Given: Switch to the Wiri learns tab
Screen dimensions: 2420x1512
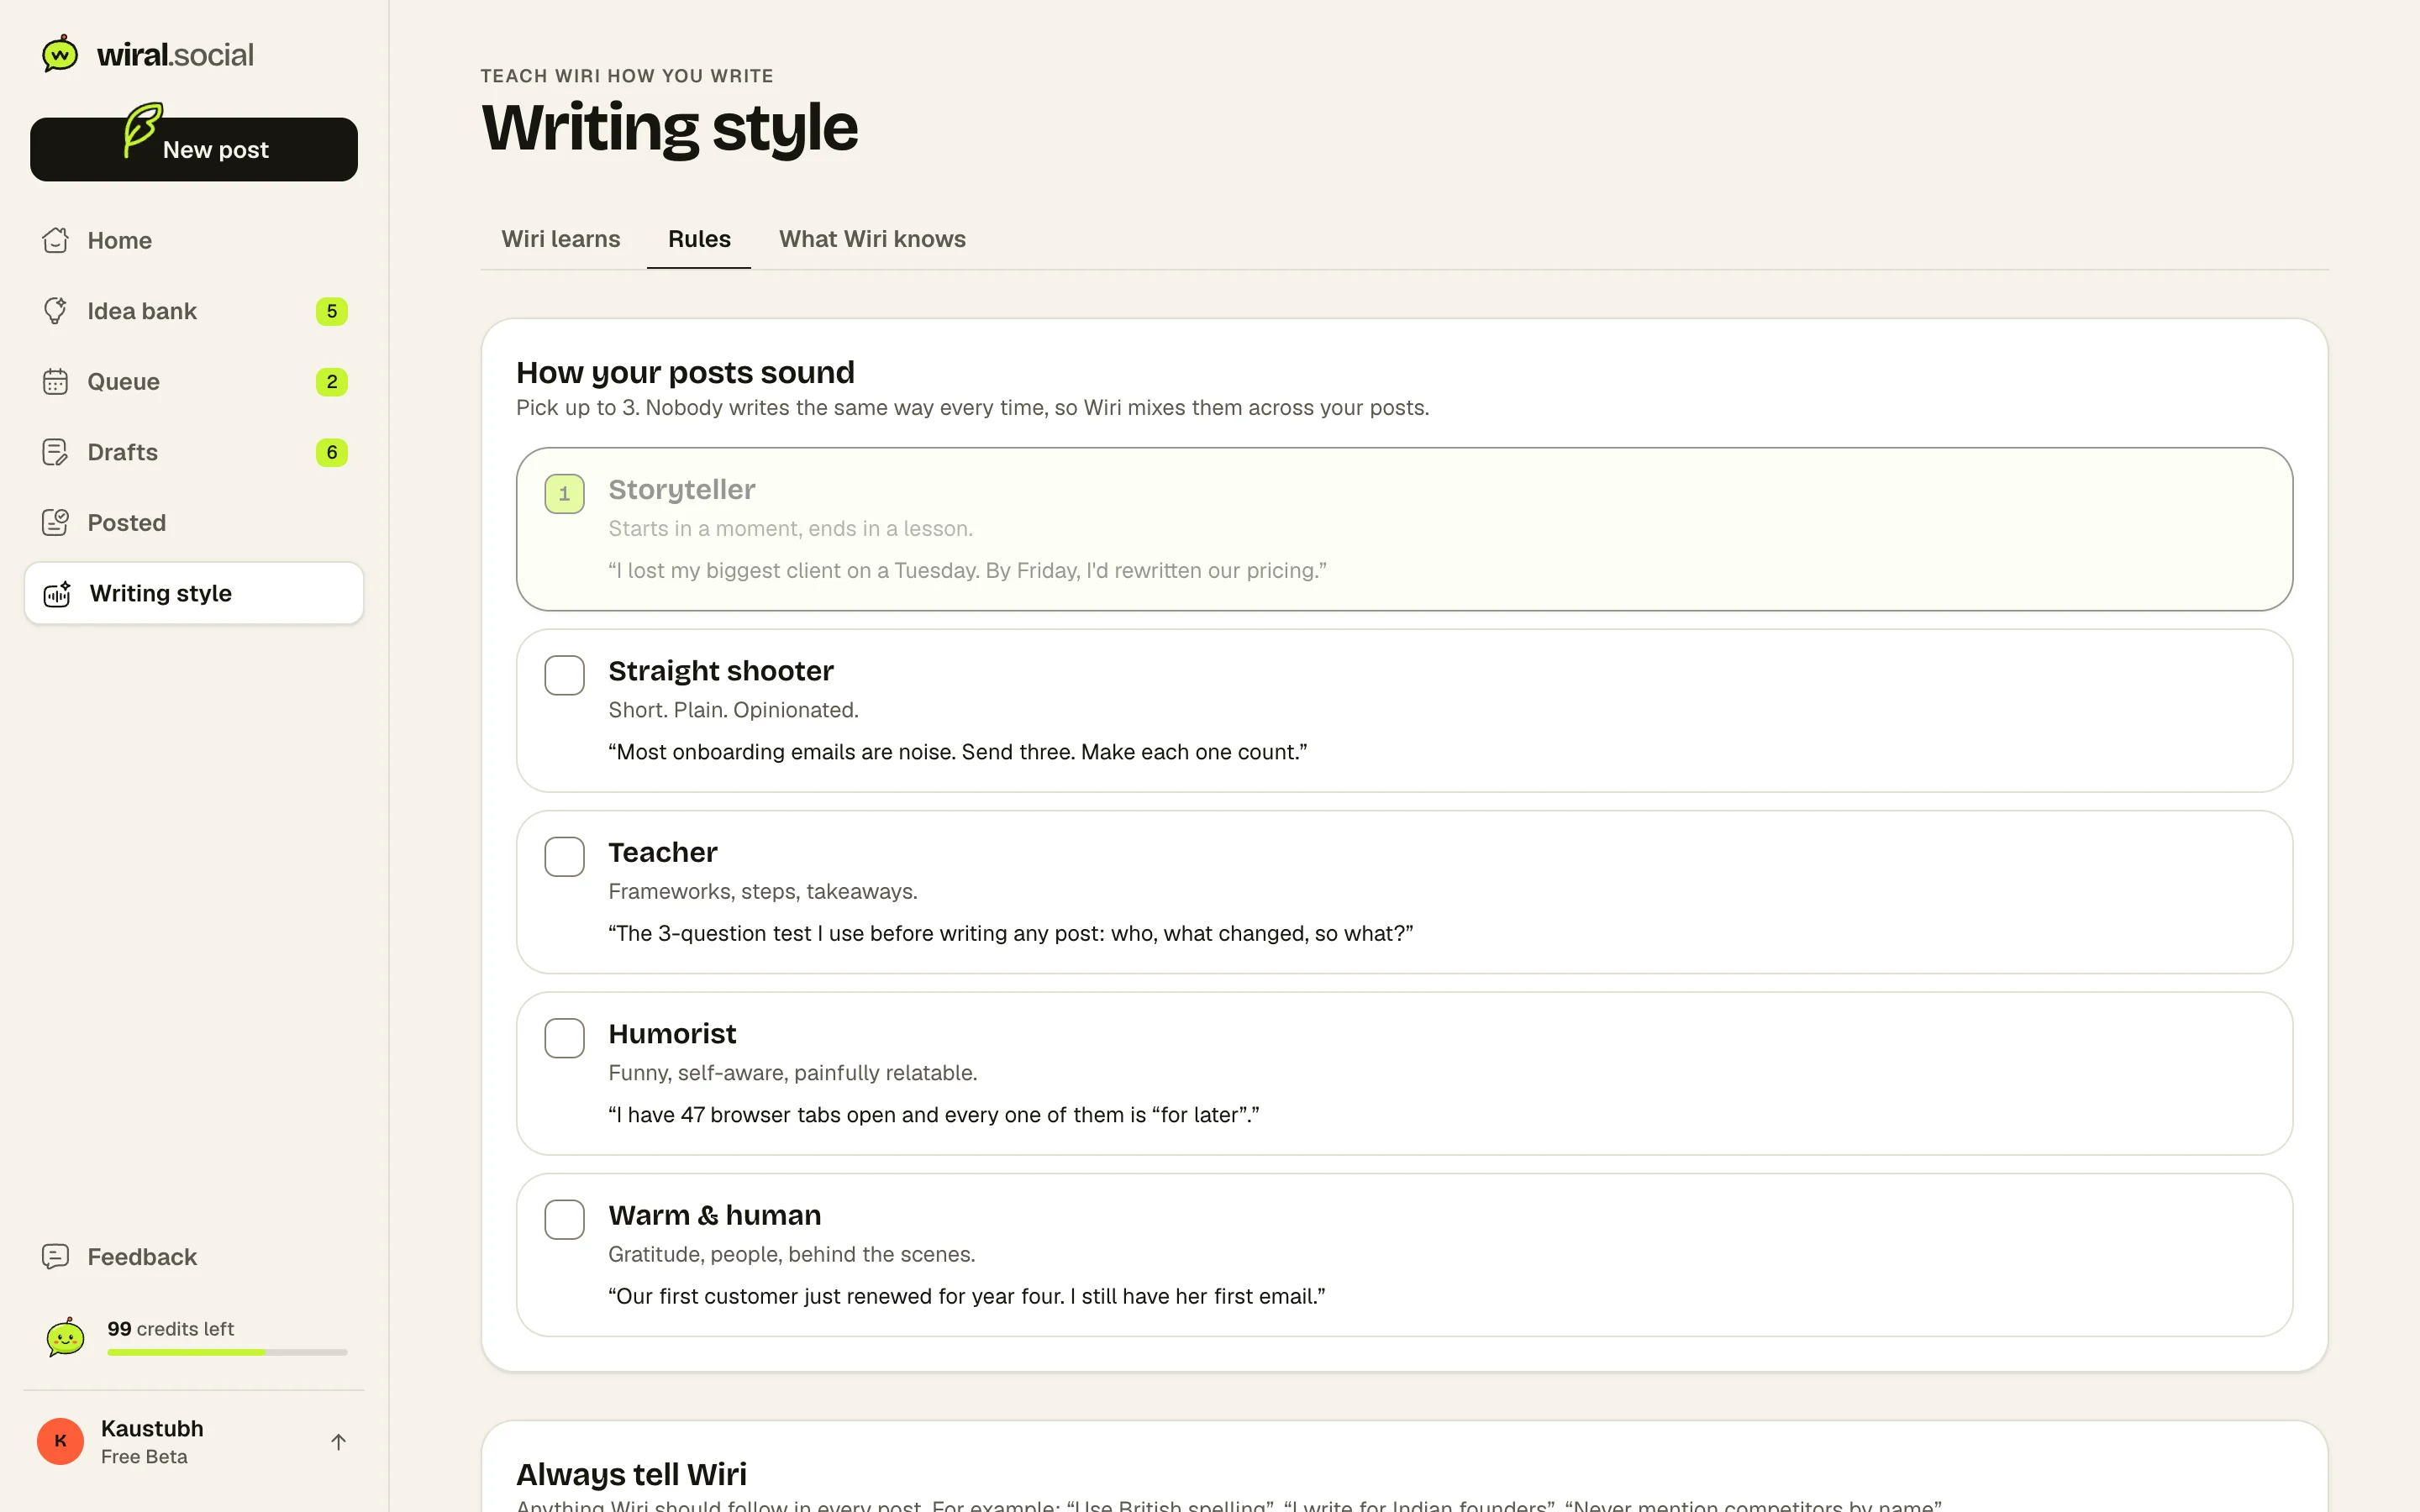Looking at the screenshot, I should pos(561,239).
